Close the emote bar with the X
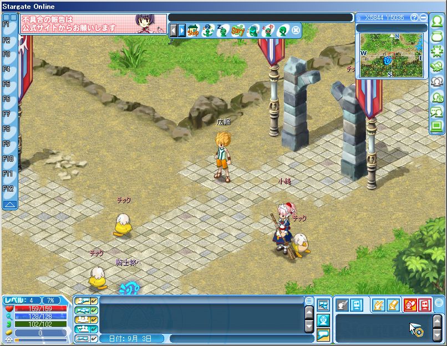This screenshot has width=447, height=346. click(296, 30)
